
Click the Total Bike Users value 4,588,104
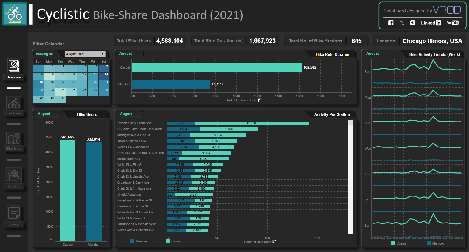pyautogui.click(x=170, y=41)
